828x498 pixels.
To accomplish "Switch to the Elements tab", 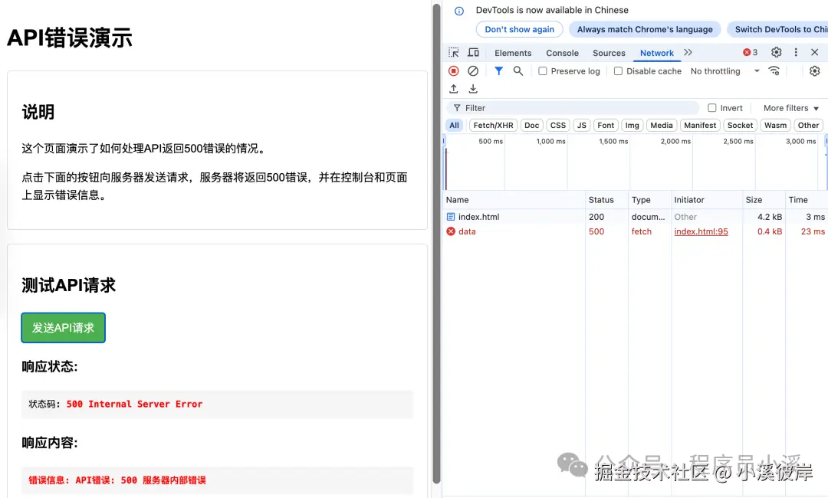I will 513,53.
